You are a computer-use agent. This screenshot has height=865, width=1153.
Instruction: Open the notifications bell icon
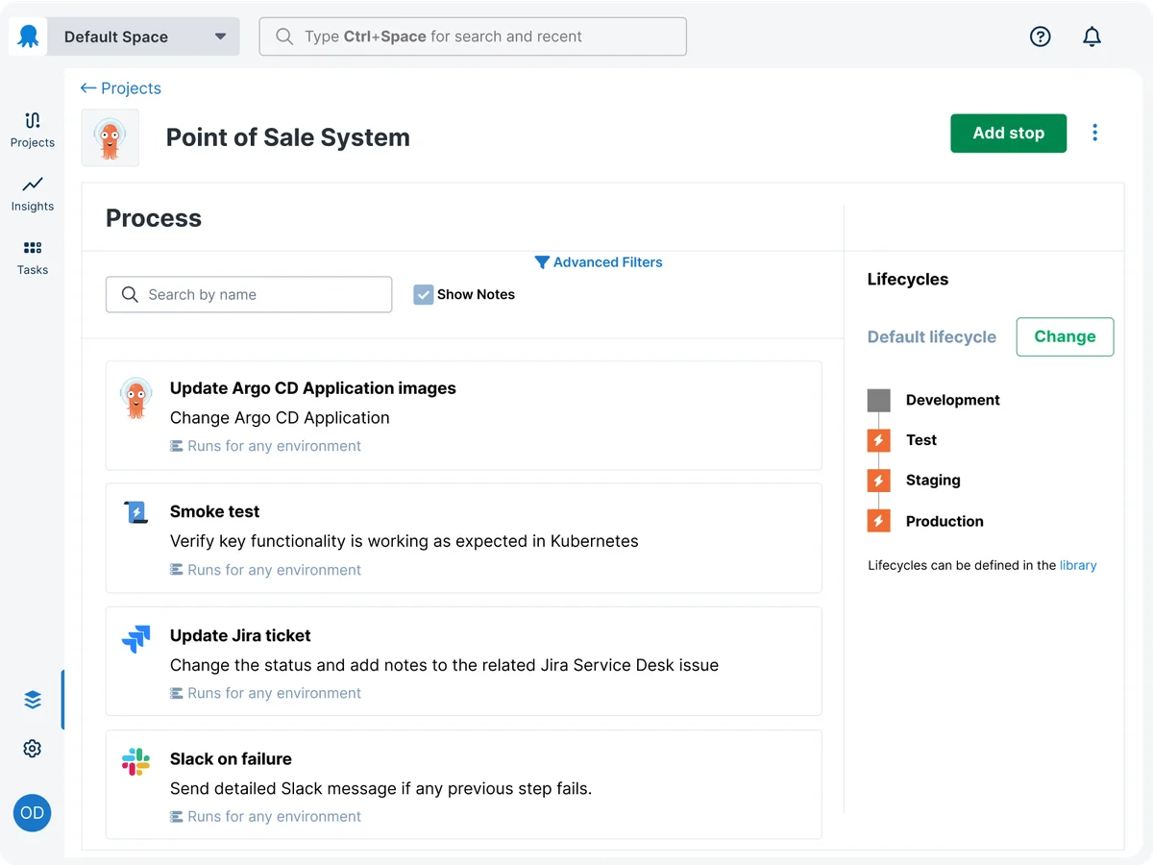pyautogui.click(x=1092, y=37)
